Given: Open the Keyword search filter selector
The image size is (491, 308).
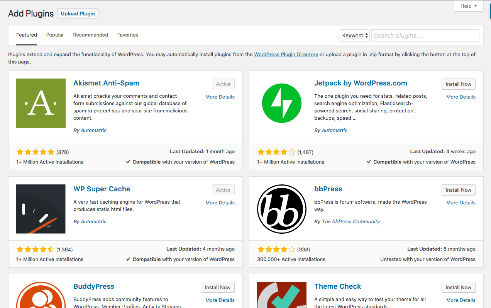Looking at the screenshot, I should click(354, 35).
